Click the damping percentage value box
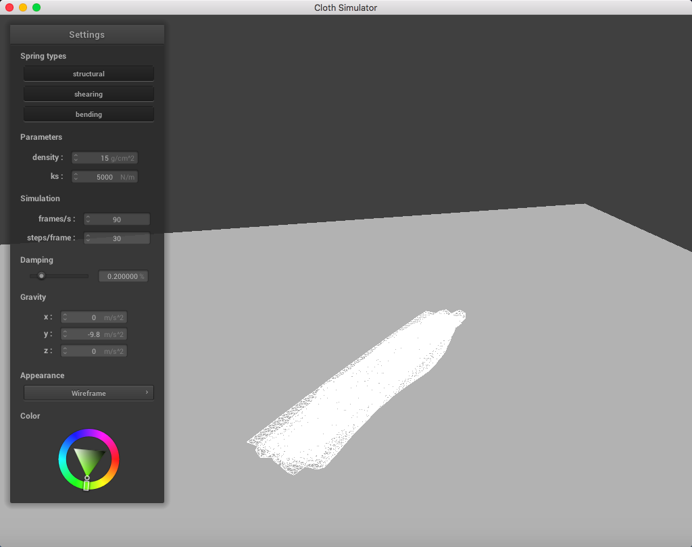This screenshot has height=547, width=692. point(123,276)
